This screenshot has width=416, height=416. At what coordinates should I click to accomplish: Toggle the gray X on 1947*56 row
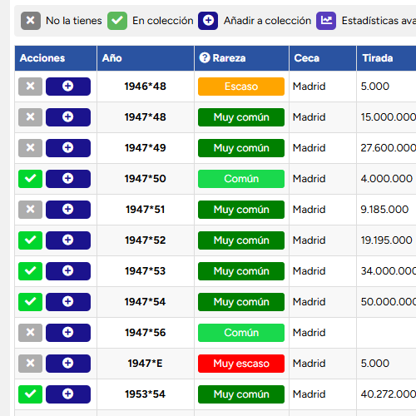(30, 333)
